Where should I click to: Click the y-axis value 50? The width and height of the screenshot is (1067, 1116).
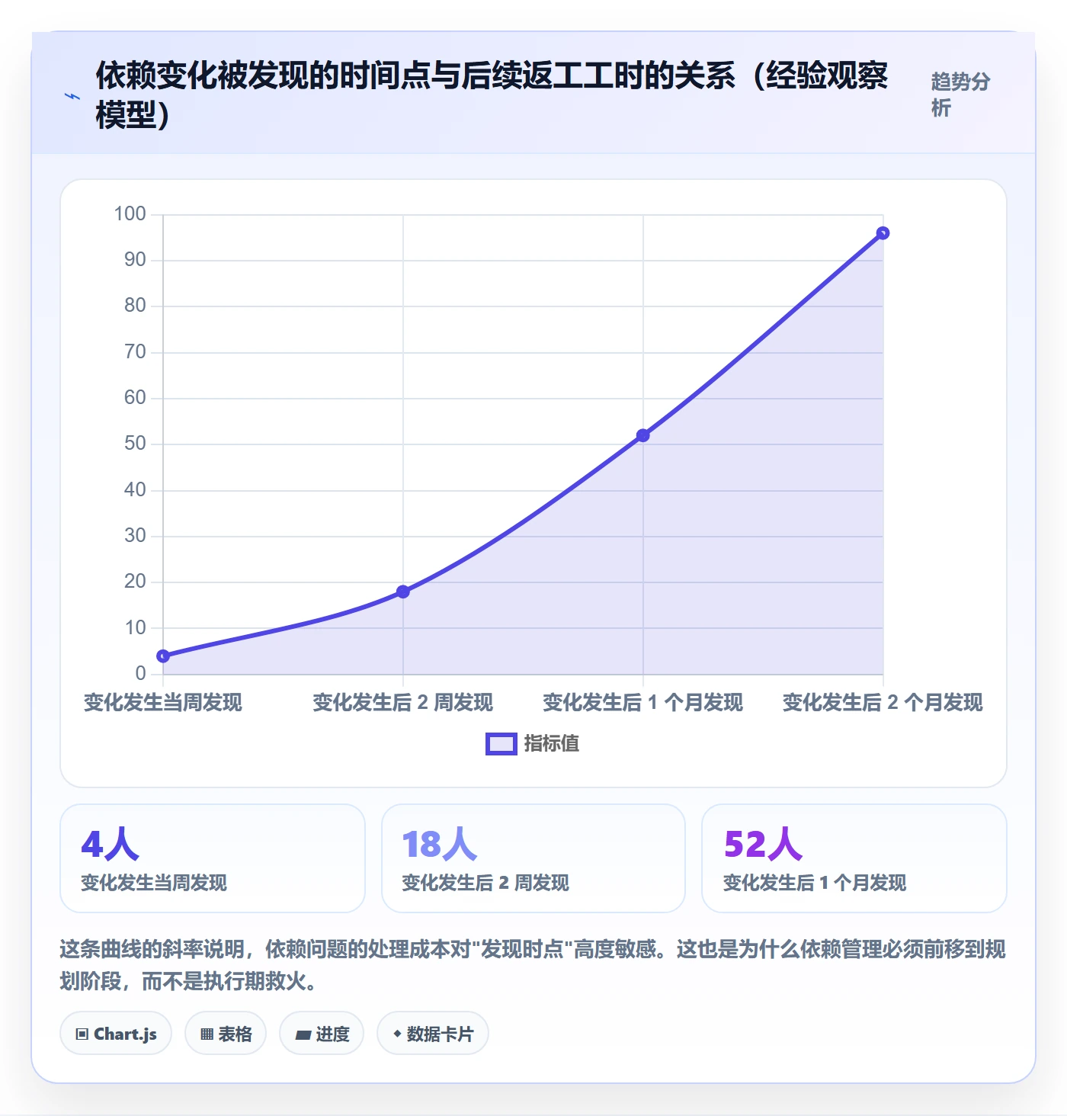(135, 444)
